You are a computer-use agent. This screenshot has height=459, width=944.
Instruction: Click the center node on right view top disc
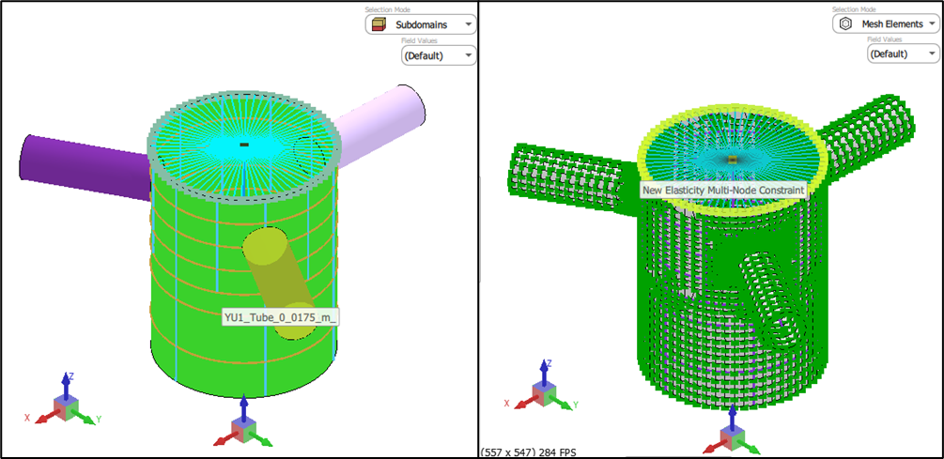732,160
